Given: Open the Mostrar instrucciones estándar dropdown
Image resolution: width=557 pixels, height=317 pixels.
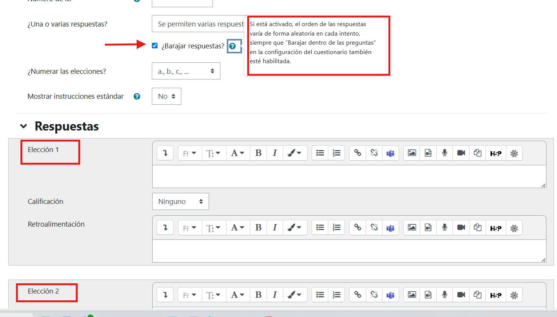Looking at the screenshot, I should point(167,96).
